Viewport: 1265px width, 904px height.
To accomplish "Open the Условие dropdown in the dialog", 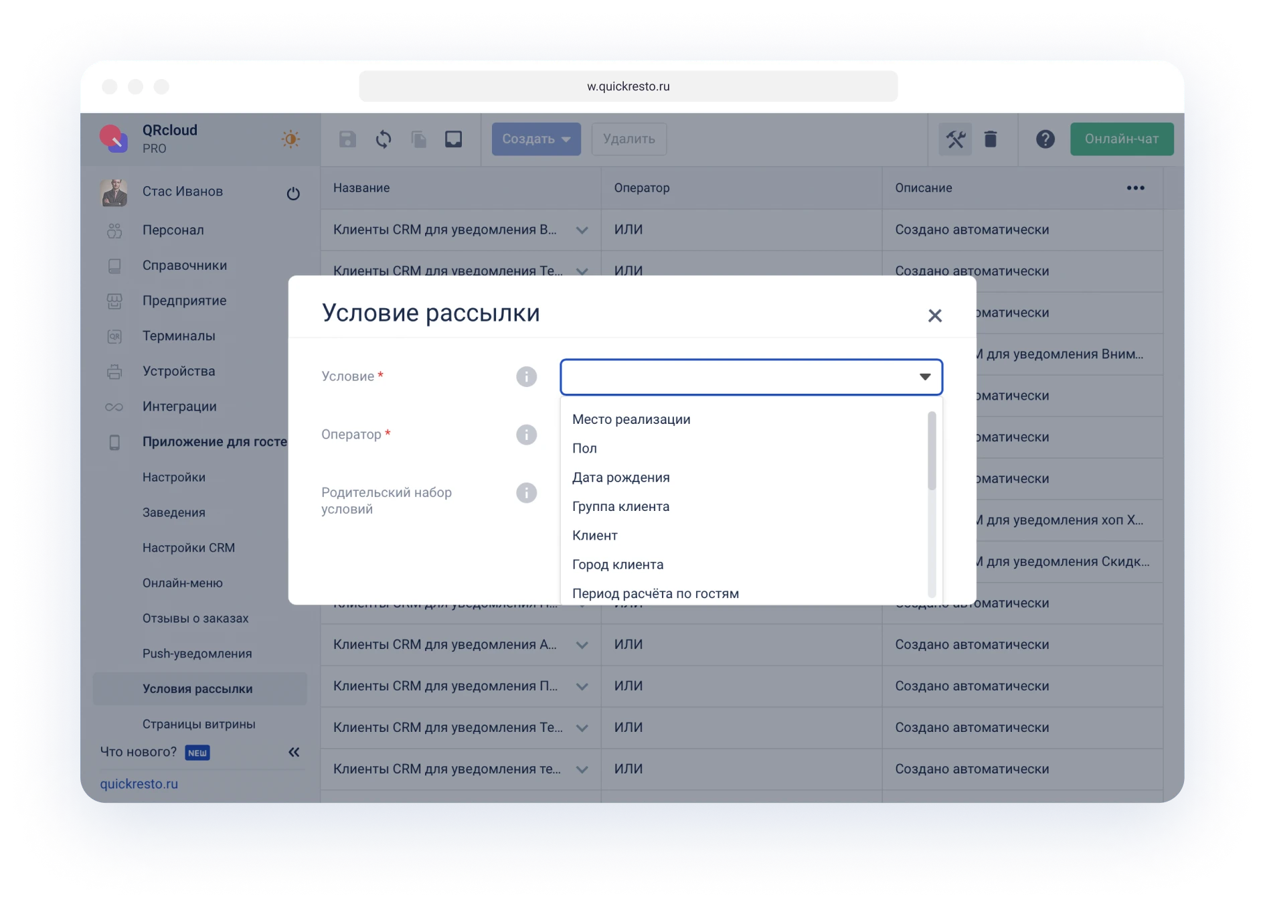I will pyautogui.click(x=751, y=376).
